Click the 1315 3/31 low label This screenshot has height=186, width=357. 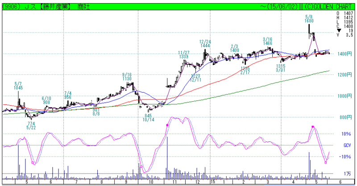coord(281,68)
